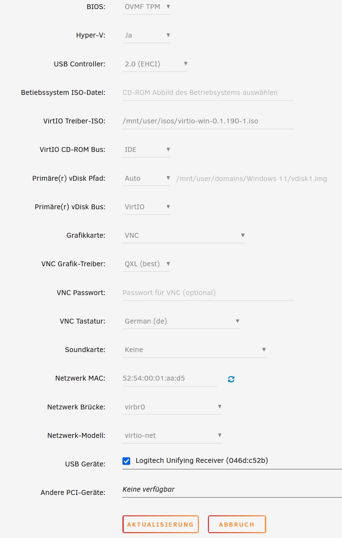Open the BIOS dropdown showing OVMF TPM
Screen dimensions: 342x538
[x=146, y=7]
